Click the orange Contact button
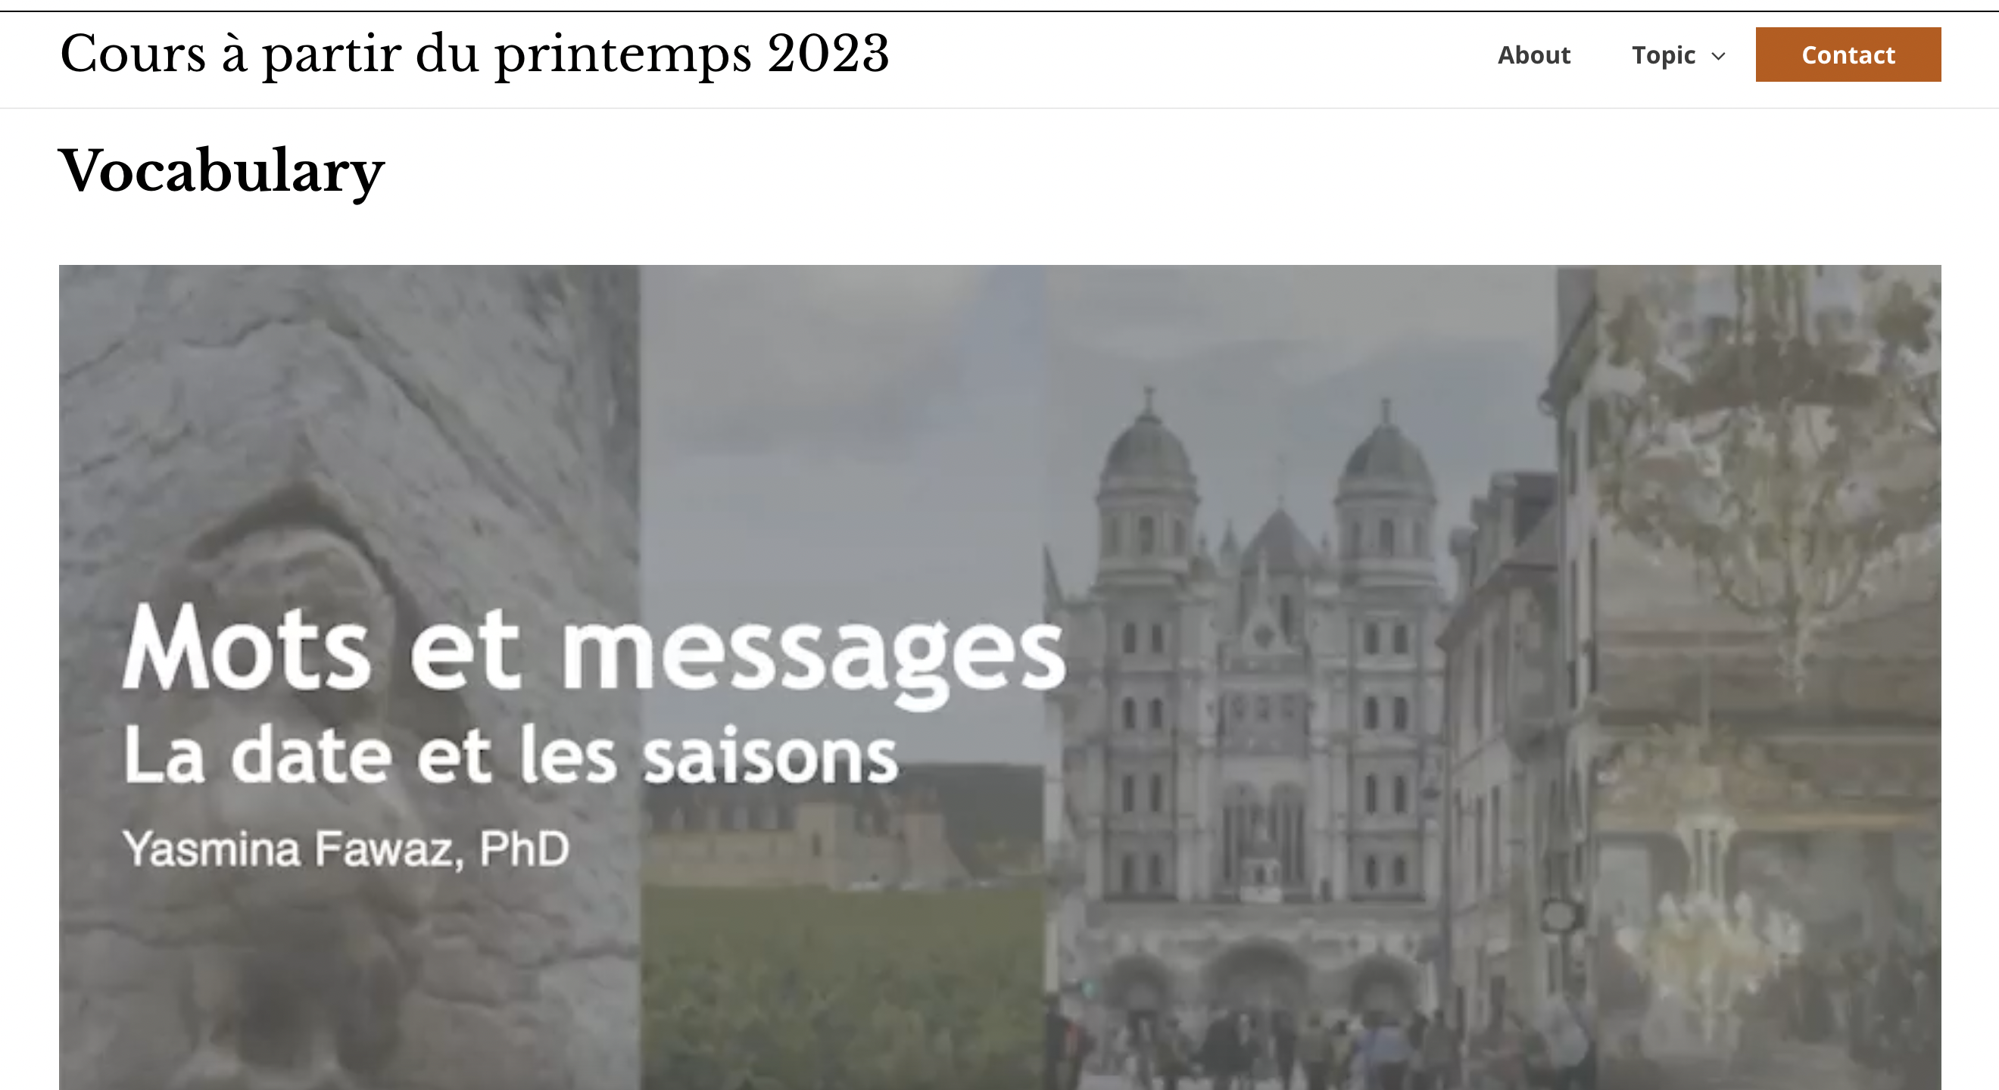 point(1848,54)
